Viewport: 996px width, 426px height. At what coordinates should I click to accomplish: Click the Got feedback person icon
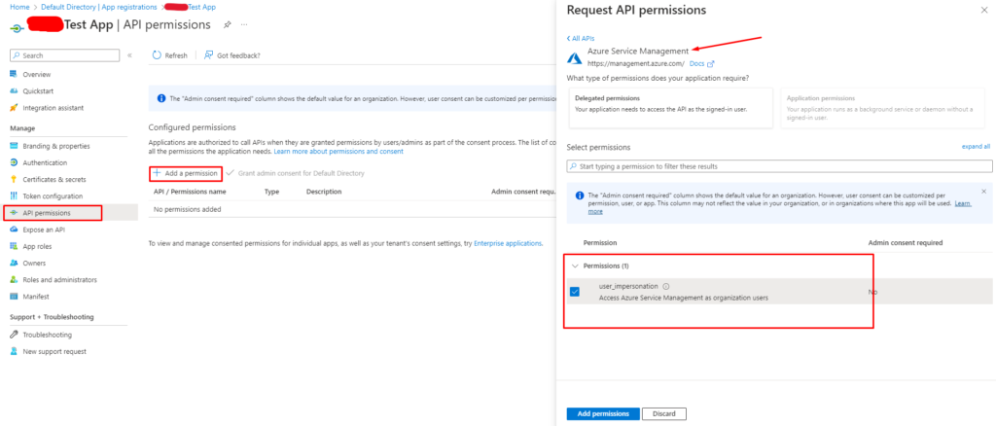point(208,55)
